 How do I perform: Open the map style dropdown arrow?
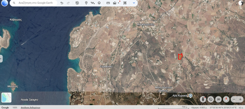coord(119,3)
